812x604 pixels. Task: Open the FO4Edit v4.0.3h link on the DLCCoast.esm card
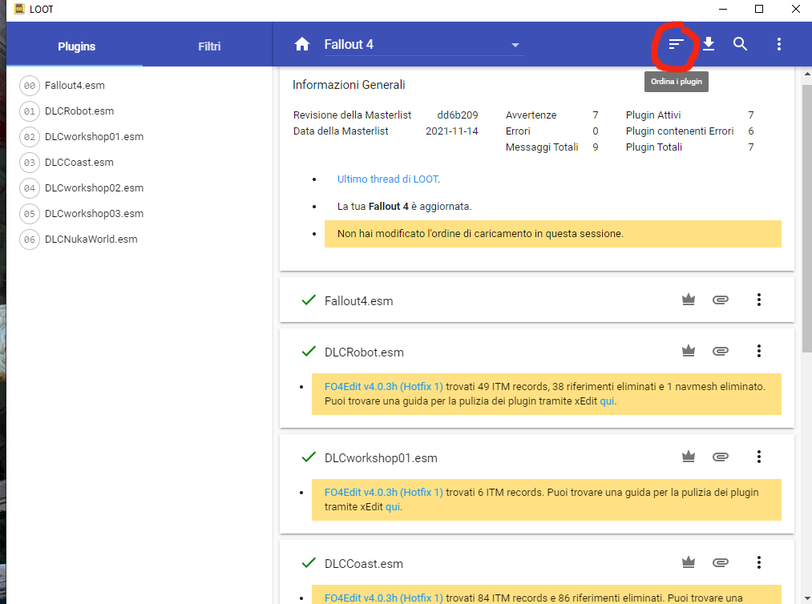click(x=384, y=598)
